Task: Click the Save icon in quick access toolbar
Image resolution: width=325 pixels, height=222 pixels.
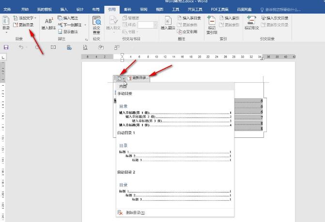Action: [6, 47]
